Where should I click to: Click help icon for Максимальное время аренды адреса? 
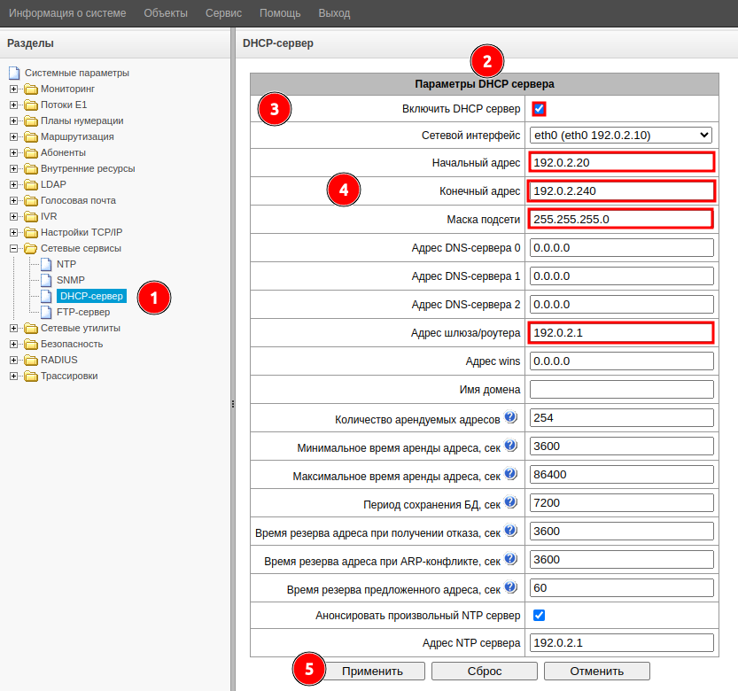coord(510,474)
